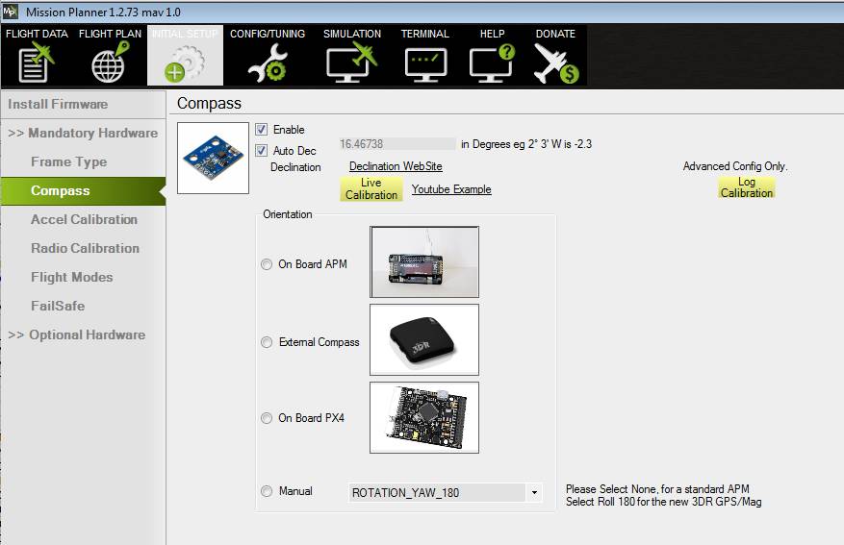The height and width of the screenshot is (545, 844).
Task: Expand the Optional Hardware section
Action: click(x=77, y=334)
